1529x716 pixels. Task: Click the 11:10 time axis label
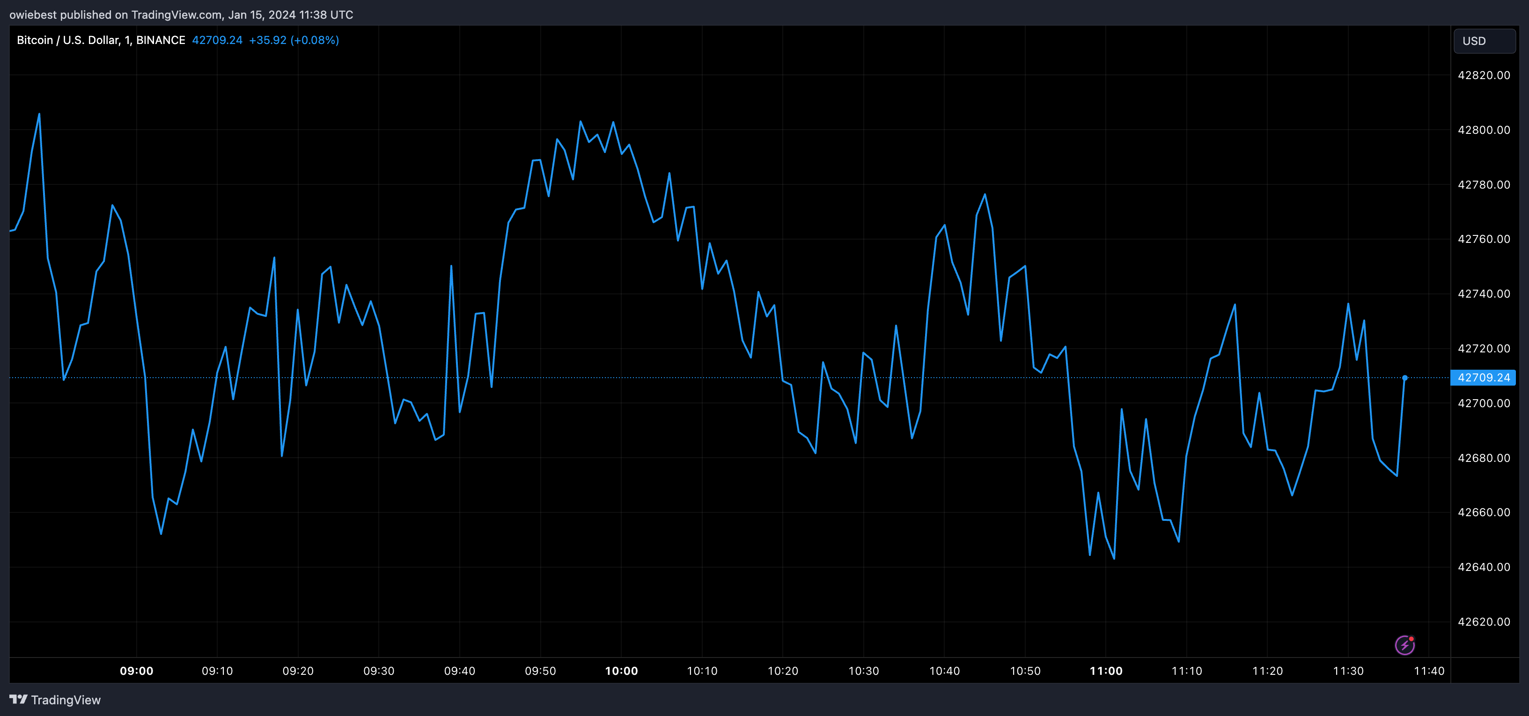1186,671
